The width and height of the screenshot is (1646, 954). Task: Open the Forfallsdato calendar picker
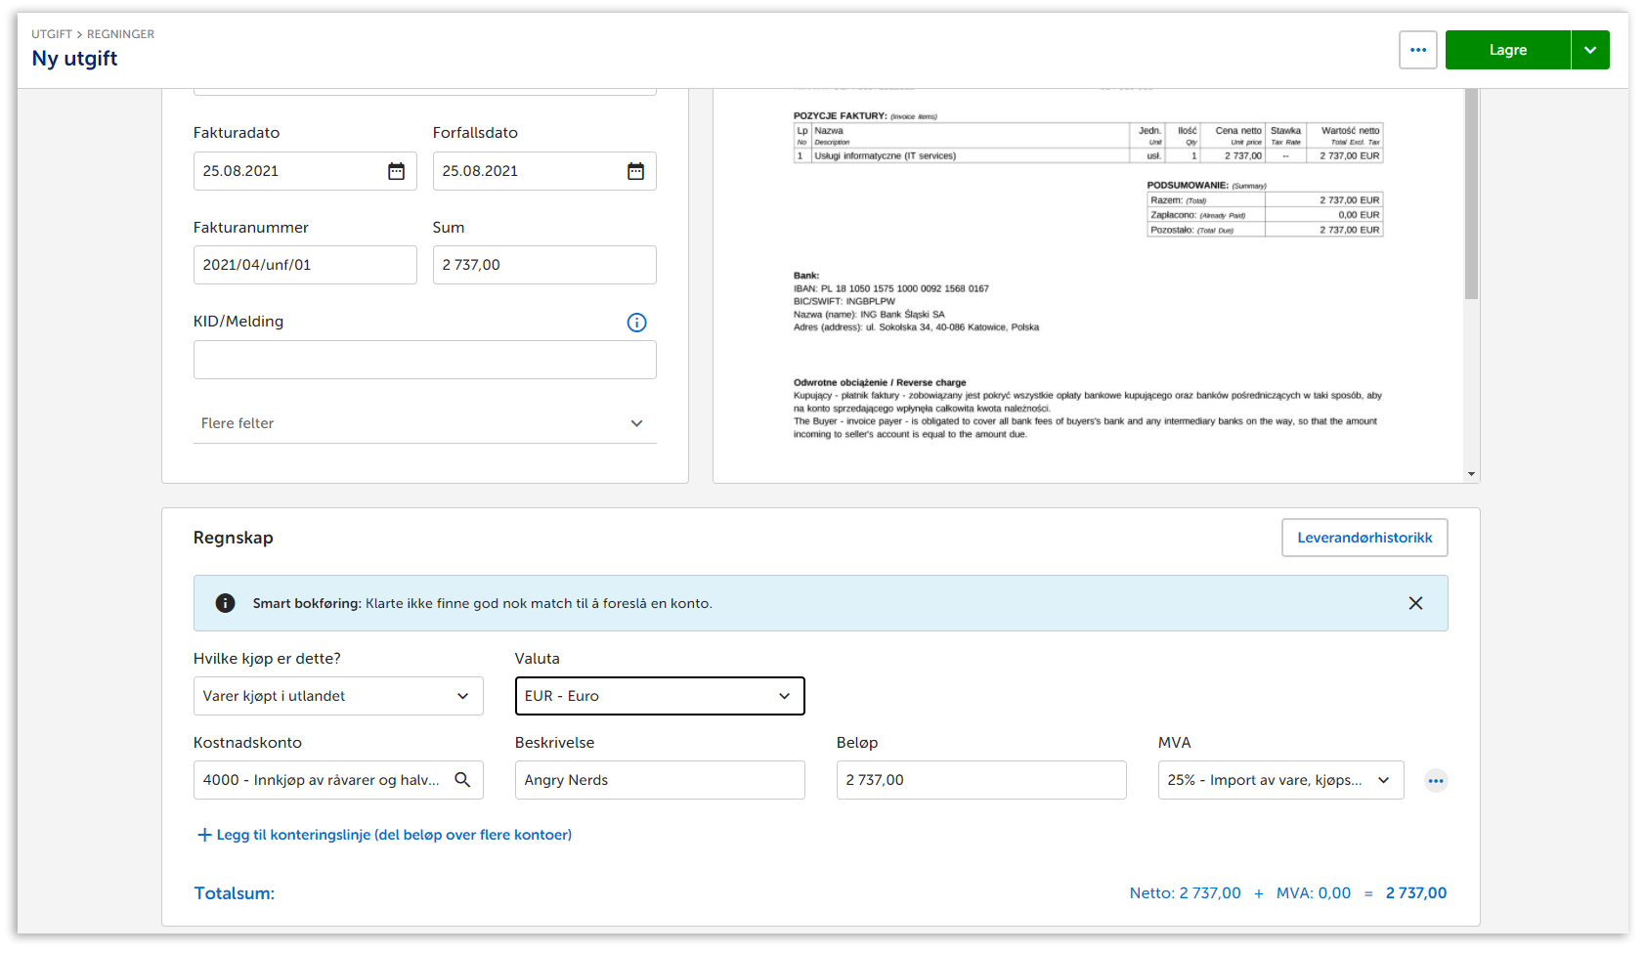coord(635,171)
